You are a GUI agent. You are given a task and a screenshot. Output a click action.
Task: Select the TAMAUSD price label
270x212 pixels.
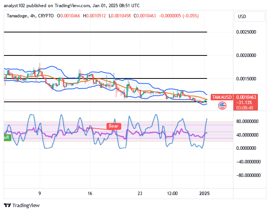pos(222,97)
